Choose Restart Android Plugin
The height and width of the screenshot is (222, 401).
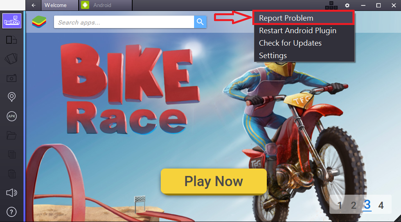click(304, 30)
